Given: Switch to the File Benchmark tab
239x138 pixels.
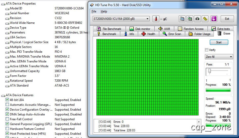Looking at the screenshot, I should click(x=109, y=29).
